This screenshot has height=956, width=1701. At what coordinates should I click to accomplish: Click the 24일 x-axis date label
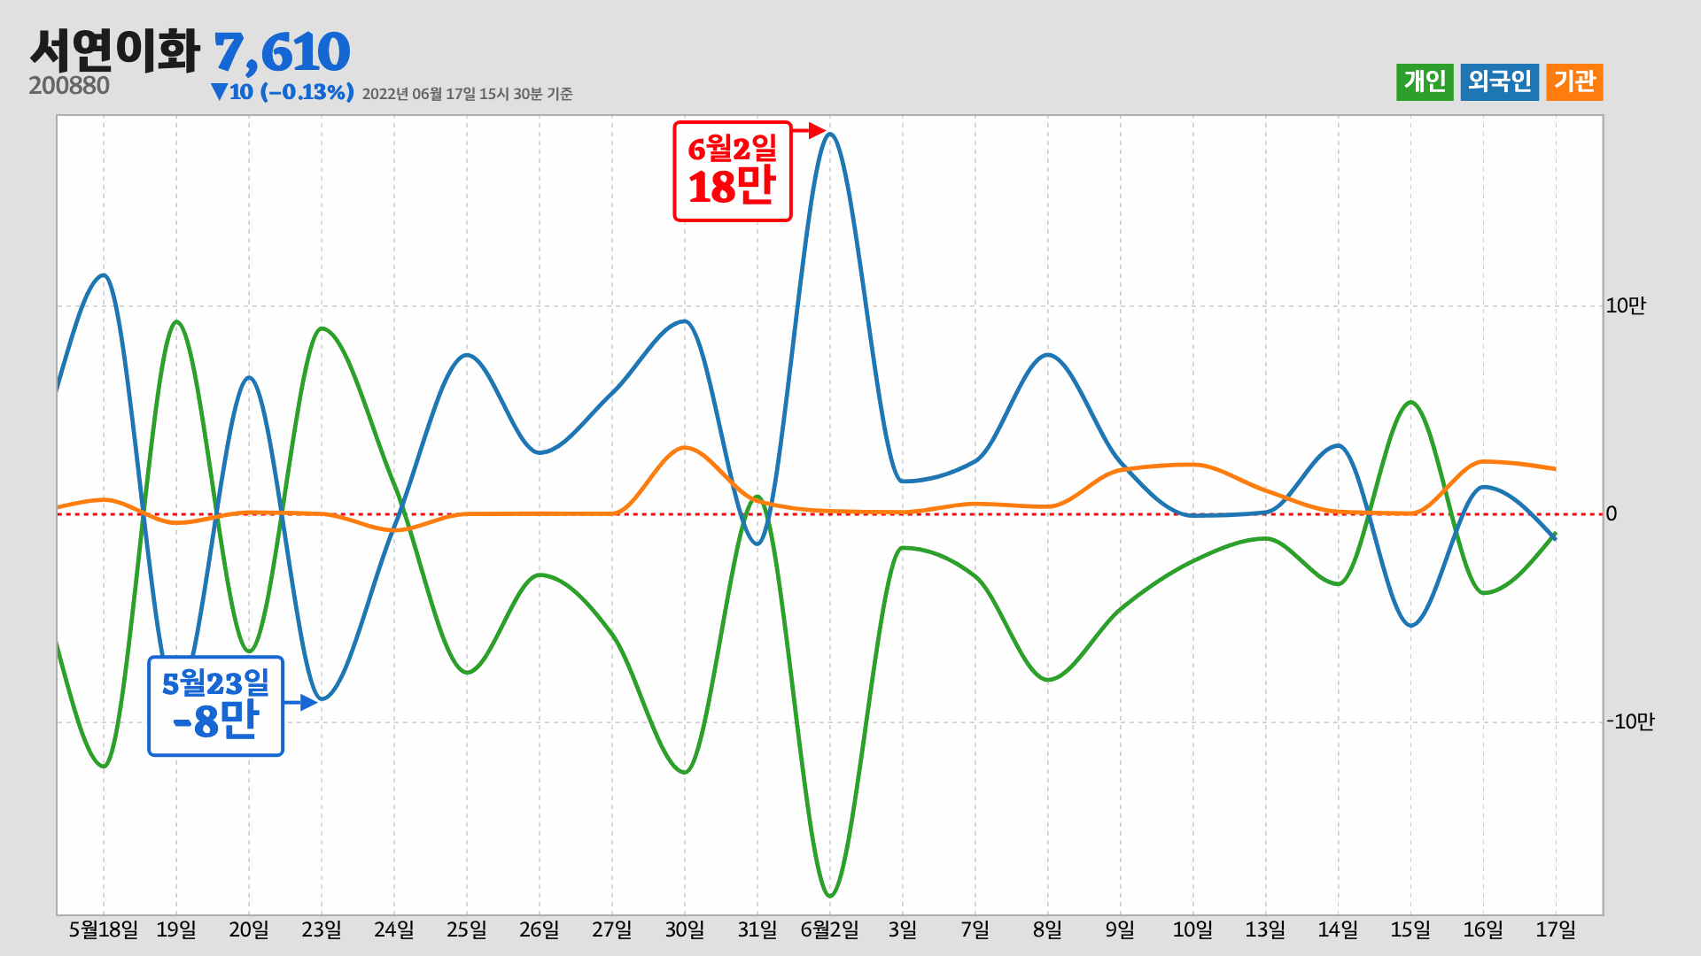pos(394,929)
